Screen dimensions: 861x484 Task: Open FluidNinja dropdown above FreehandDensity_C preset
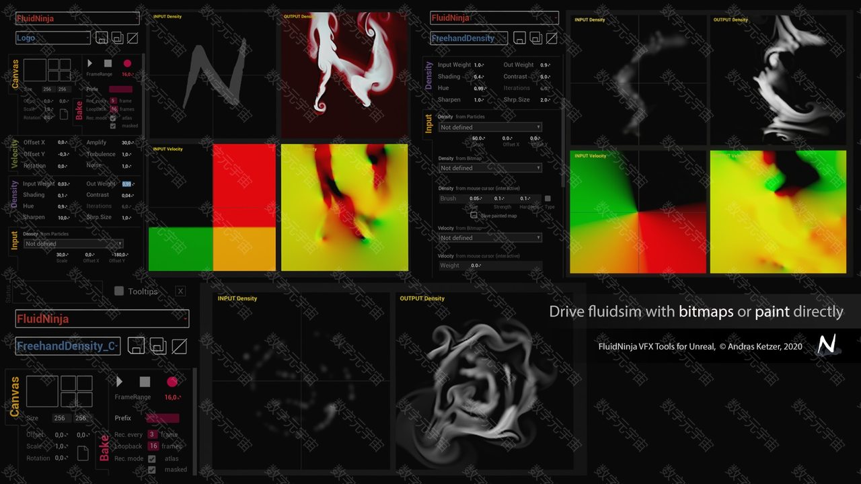coord(102,319)
